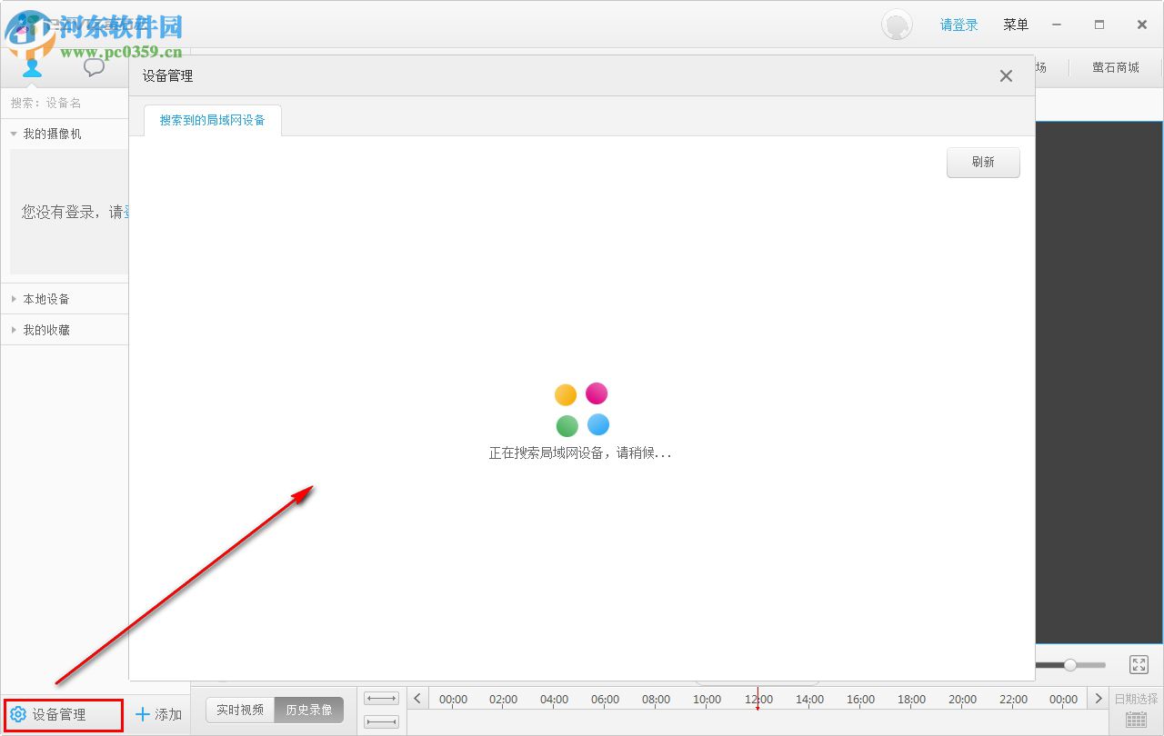
Task: Click the 06:00 mark on the timeline
Action: (605, 700)
